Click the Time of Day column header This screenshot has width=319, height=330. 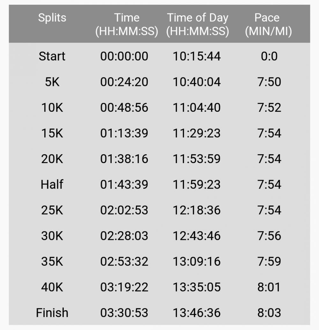(x=197, y=24)
